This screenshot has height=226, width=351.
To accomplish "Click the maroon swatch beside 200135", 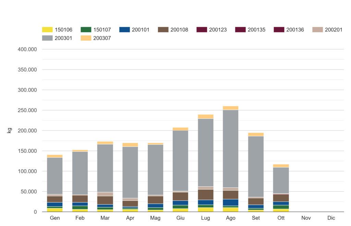I will point(240,29).
